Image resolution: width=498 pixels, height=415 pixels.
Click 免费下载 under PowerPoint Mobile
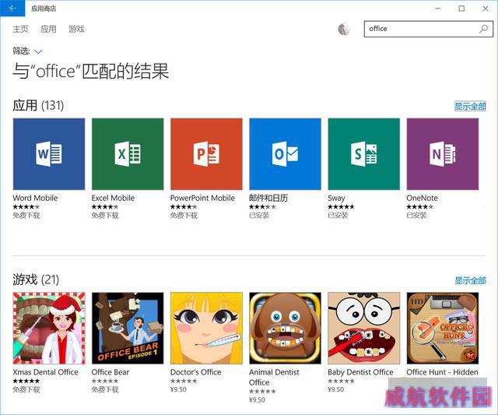tap(184, 216)
